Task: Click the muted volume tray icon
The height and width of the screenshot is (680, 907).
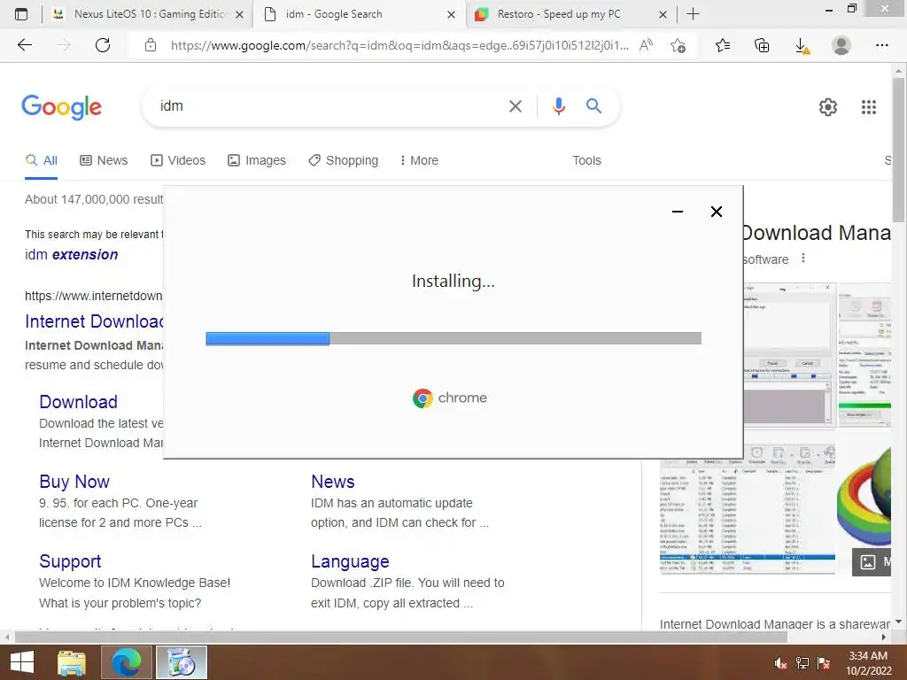Action: [780, 663]
